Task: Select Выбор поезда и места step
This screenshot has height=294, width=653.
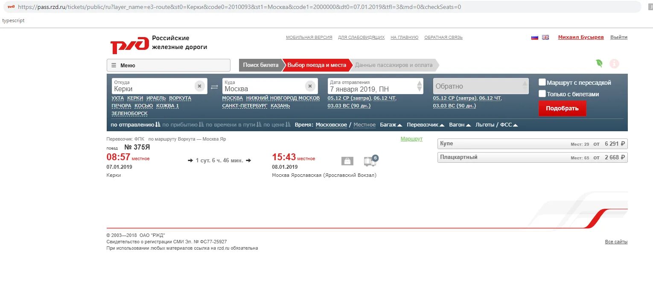Action: (x=317, y=65)
